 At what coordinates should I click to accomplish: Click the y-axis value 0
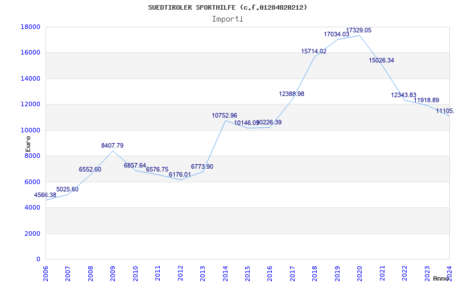38,260
